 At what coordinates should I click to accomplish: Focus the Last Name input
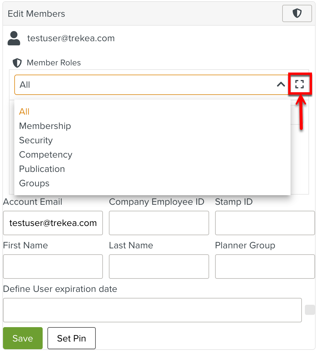tap(159, 267)
